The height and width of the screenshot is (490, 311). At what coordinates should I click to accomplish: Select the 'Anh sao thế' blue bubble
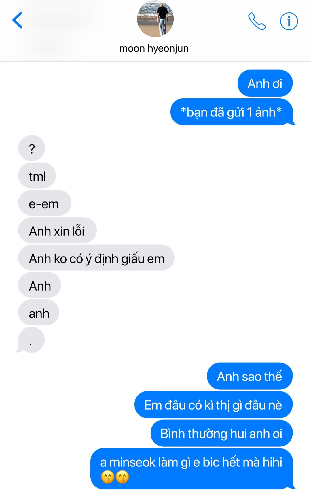(250, 376)
